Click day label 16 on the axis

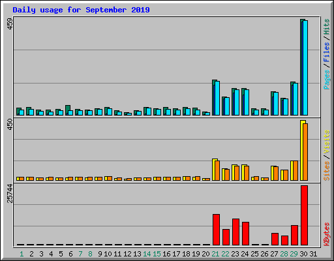tap(166, 254)
